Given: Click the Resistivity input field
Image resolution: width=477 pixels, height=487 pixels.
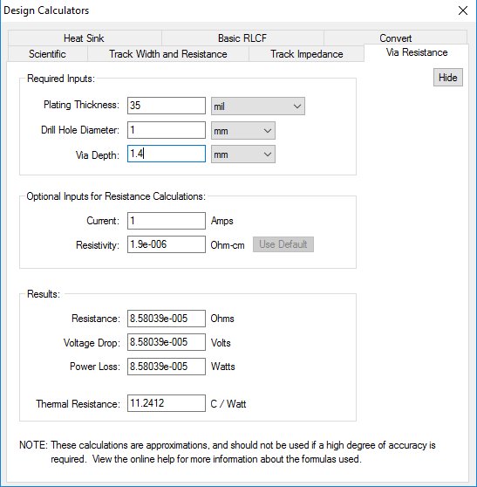Looking at the screenshot, I should (x=167, y=244).
